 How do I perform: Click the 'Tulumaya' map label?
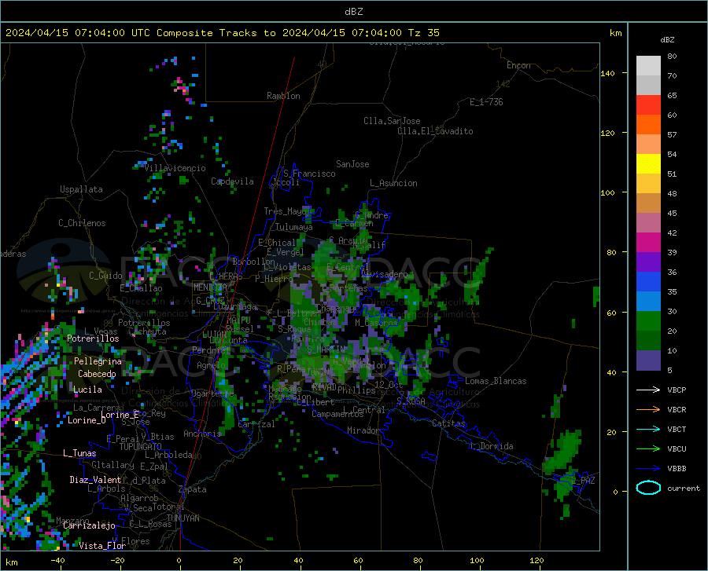click(x=294, y=227)
